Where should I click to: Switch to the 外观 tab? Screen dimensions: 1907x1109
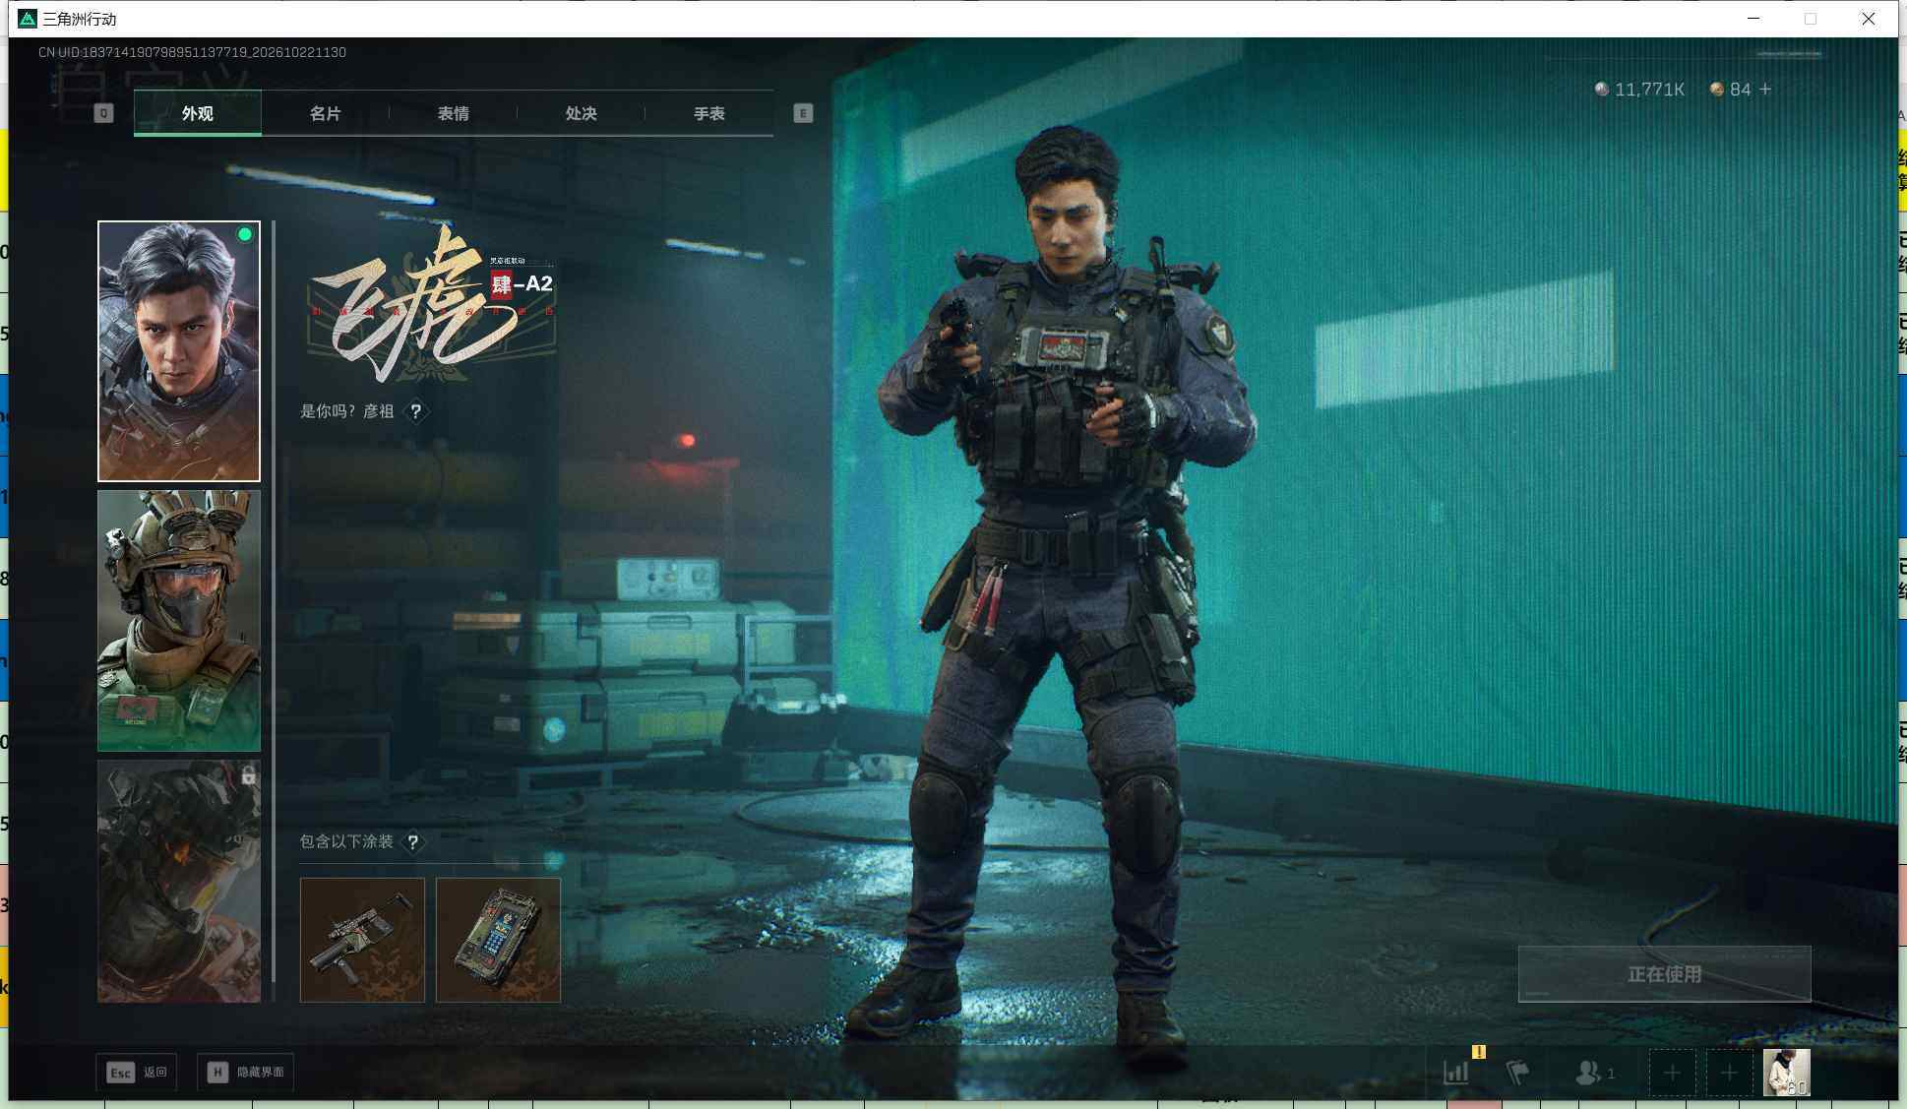(x=198, y=113)
